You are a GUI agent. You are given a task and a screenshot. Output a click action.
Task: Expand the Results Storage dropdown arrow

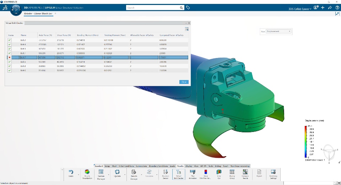[x=141, y=175]
